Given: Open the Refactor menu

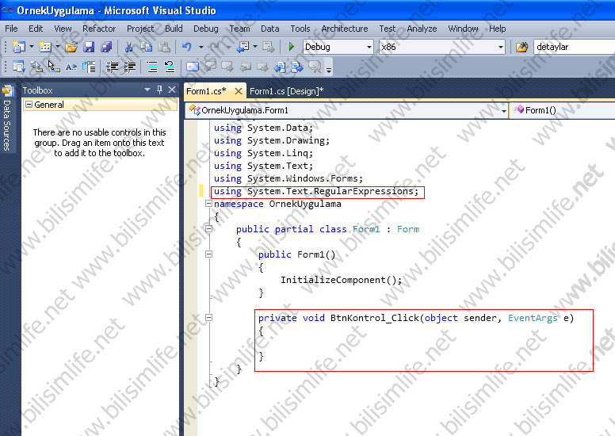Looking at the screenshot, I should click(x=99, y=29).
